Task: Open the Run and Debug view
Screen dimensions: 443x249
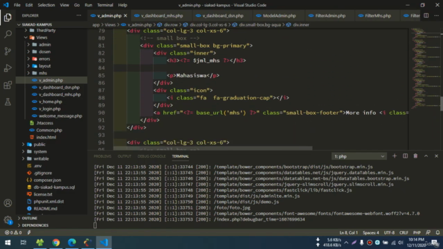Action: (8, 68)
